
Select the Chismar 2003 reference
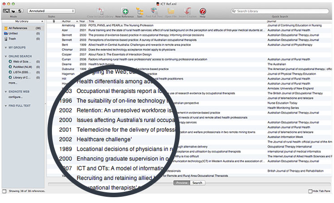click(x=189, y=50)
